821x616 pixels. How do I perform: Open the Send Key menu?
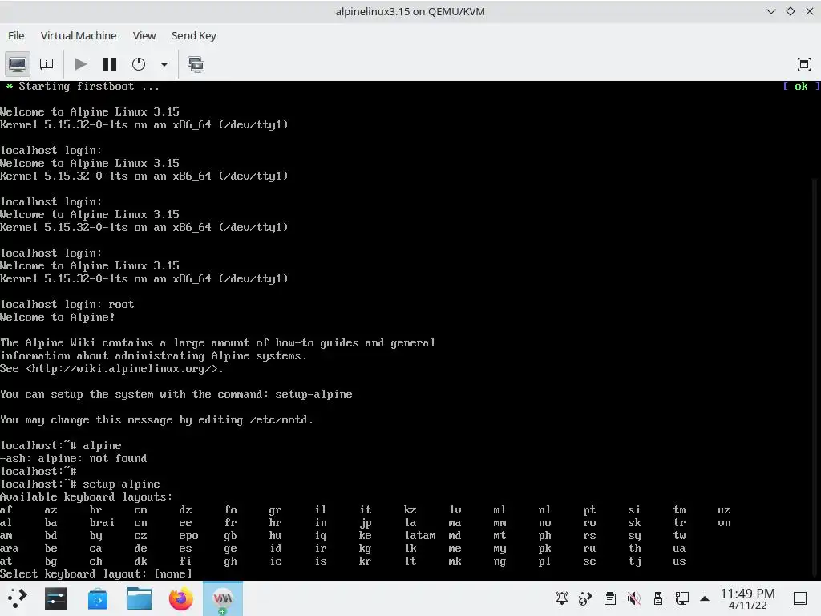click(194, 35)
